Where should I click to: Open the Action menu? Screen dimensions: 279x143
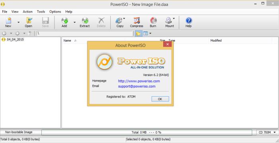pyautogui.click(x=27, y=12)
